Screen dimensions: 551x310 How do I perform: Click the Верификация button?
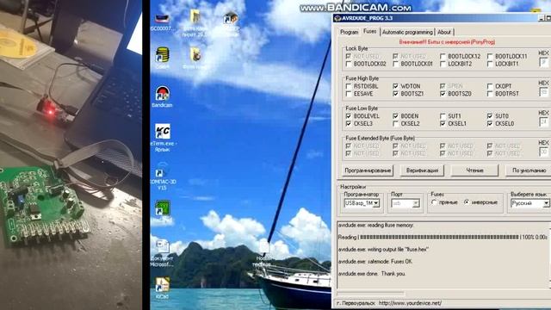coord(422,170)
